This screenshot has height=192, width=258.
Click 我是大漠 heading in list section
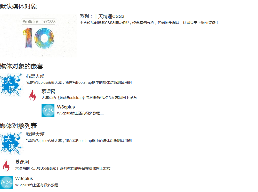35,134
